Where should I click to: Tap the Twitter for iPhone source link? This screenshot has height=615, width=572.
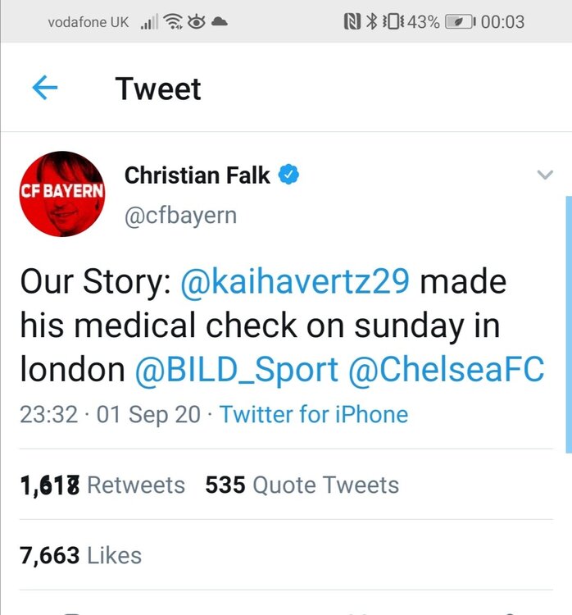(x=314, y=415)
